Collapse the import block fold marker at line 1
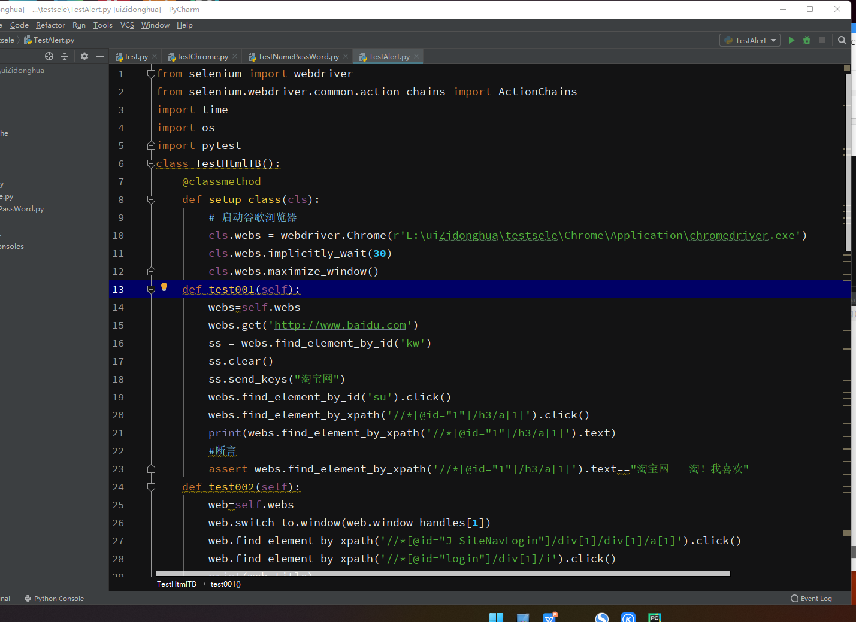The height and width of the screenshot is (622, 856). [x=151, y=74]
